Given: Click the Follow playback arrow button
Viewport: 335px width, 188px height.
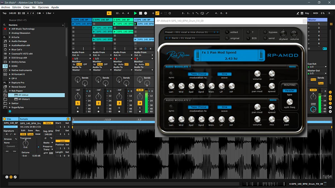Looking at the screenshot, I should (109, 13).
